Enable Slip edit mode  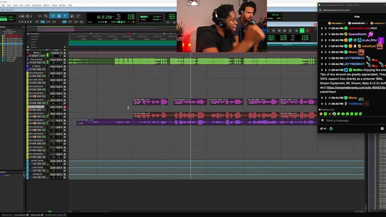(3, 20)
